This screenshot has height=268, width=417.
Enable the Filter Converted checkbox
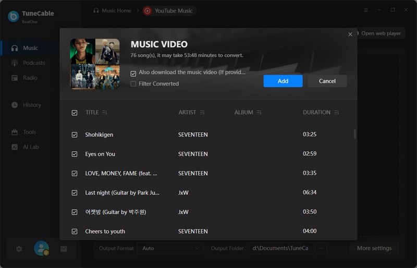pyautogui.click(x=133, y=84)
